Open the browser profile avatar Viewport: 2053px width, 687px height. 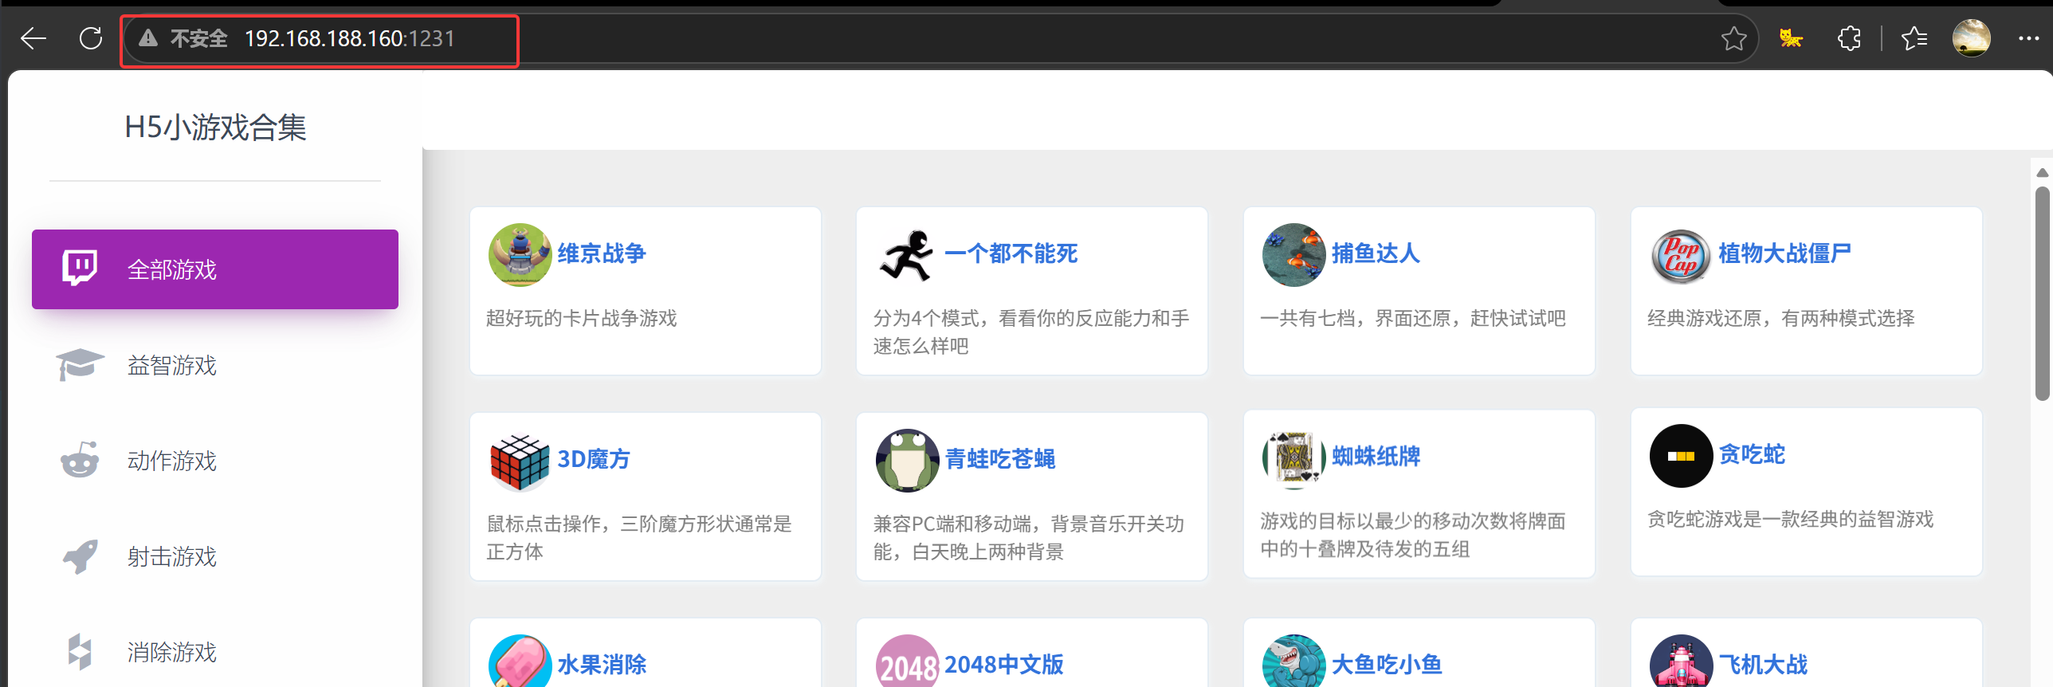point(1972,37)
